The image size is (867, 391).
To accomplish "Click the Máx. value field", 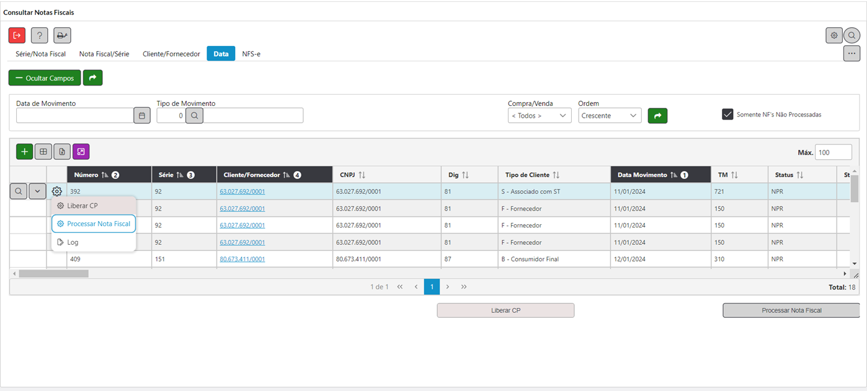I will pyautogui.click(x=834, y=152).
